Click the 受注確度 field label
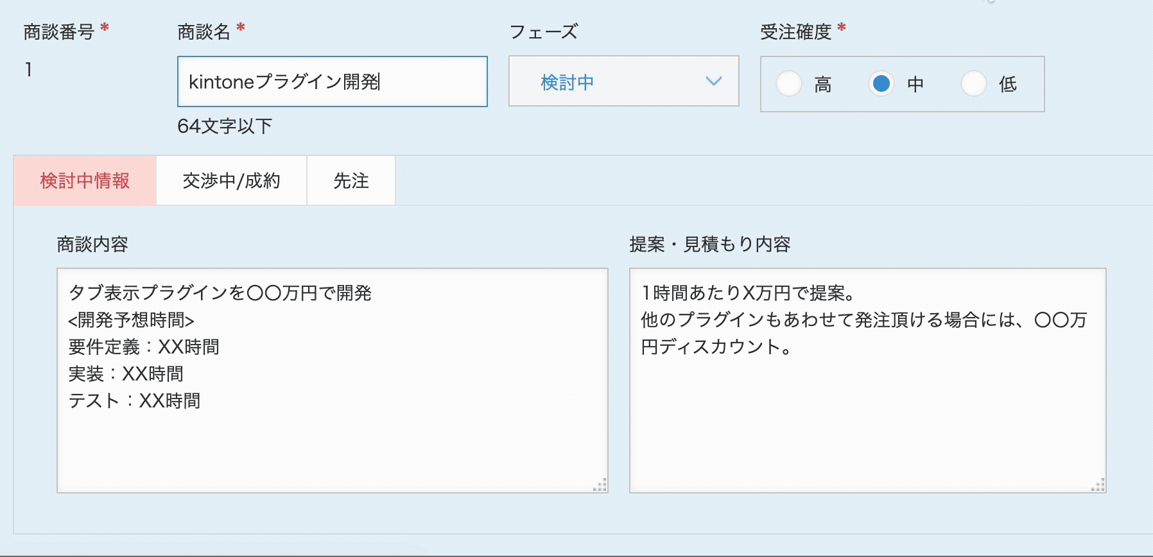 coord(795,31)
